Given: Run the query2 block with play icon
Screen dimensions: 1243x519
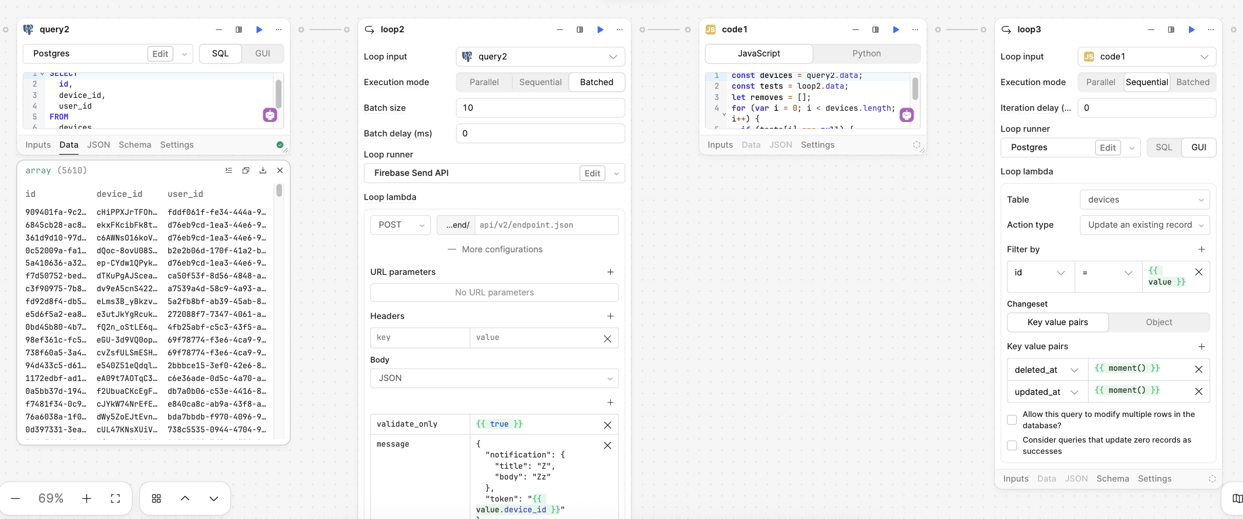Looking at the screenshot, I should 259,30.
